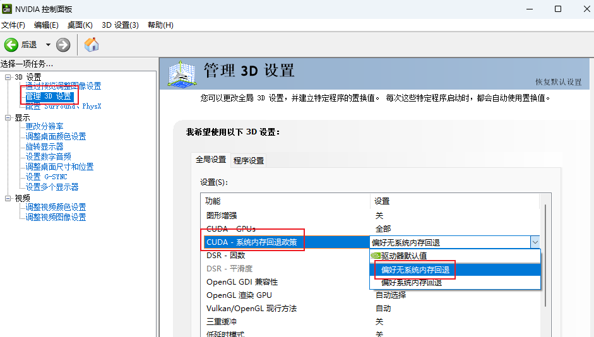Screen dimensions: 594x337
Task: Choose 驱动器默认值 option
Action: pyautogui.click(x=455, y=256)
